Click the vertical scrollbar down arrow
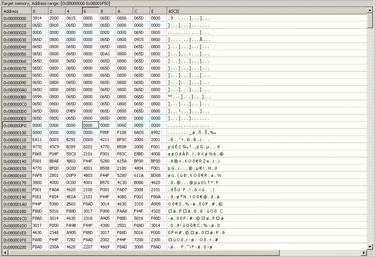 [x=370, y=247]
